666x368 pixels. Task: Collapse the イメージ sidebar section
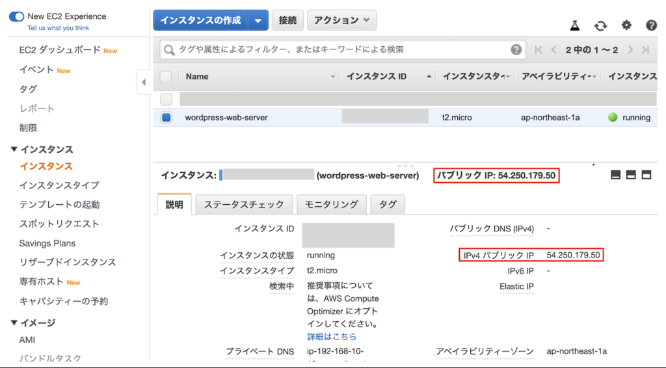tap(14, 322)
